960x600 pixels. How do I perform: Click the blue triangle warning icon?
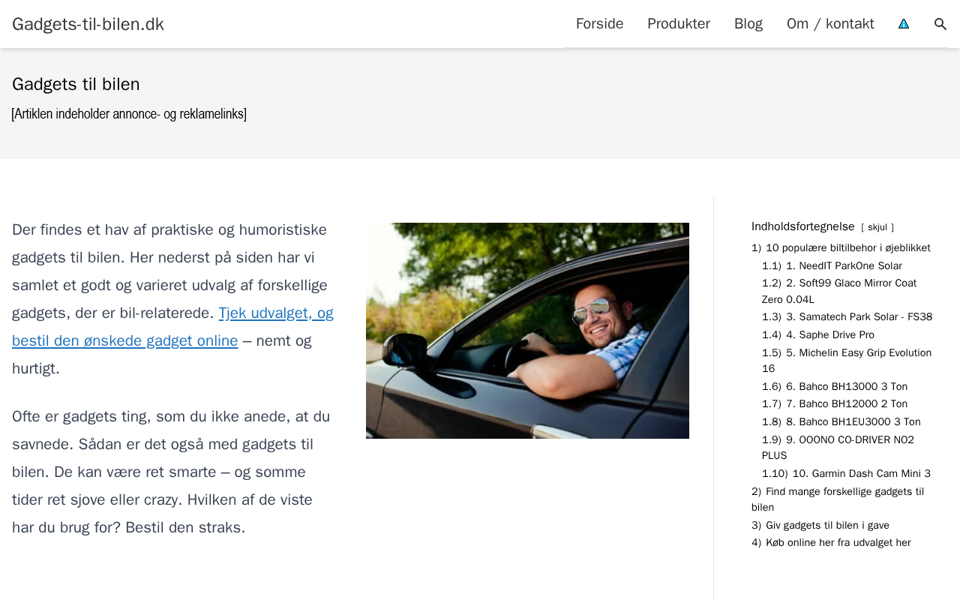tap(904, 24)
